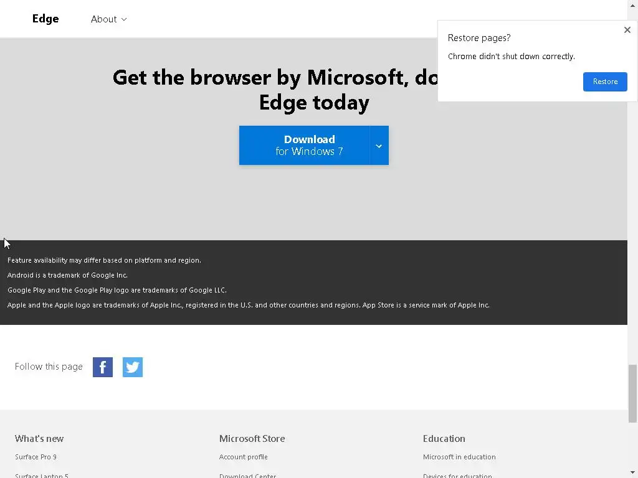Click the Apple trademark notice text
The width and height of the screenshot is (638, 478).
tap(249, 305)
